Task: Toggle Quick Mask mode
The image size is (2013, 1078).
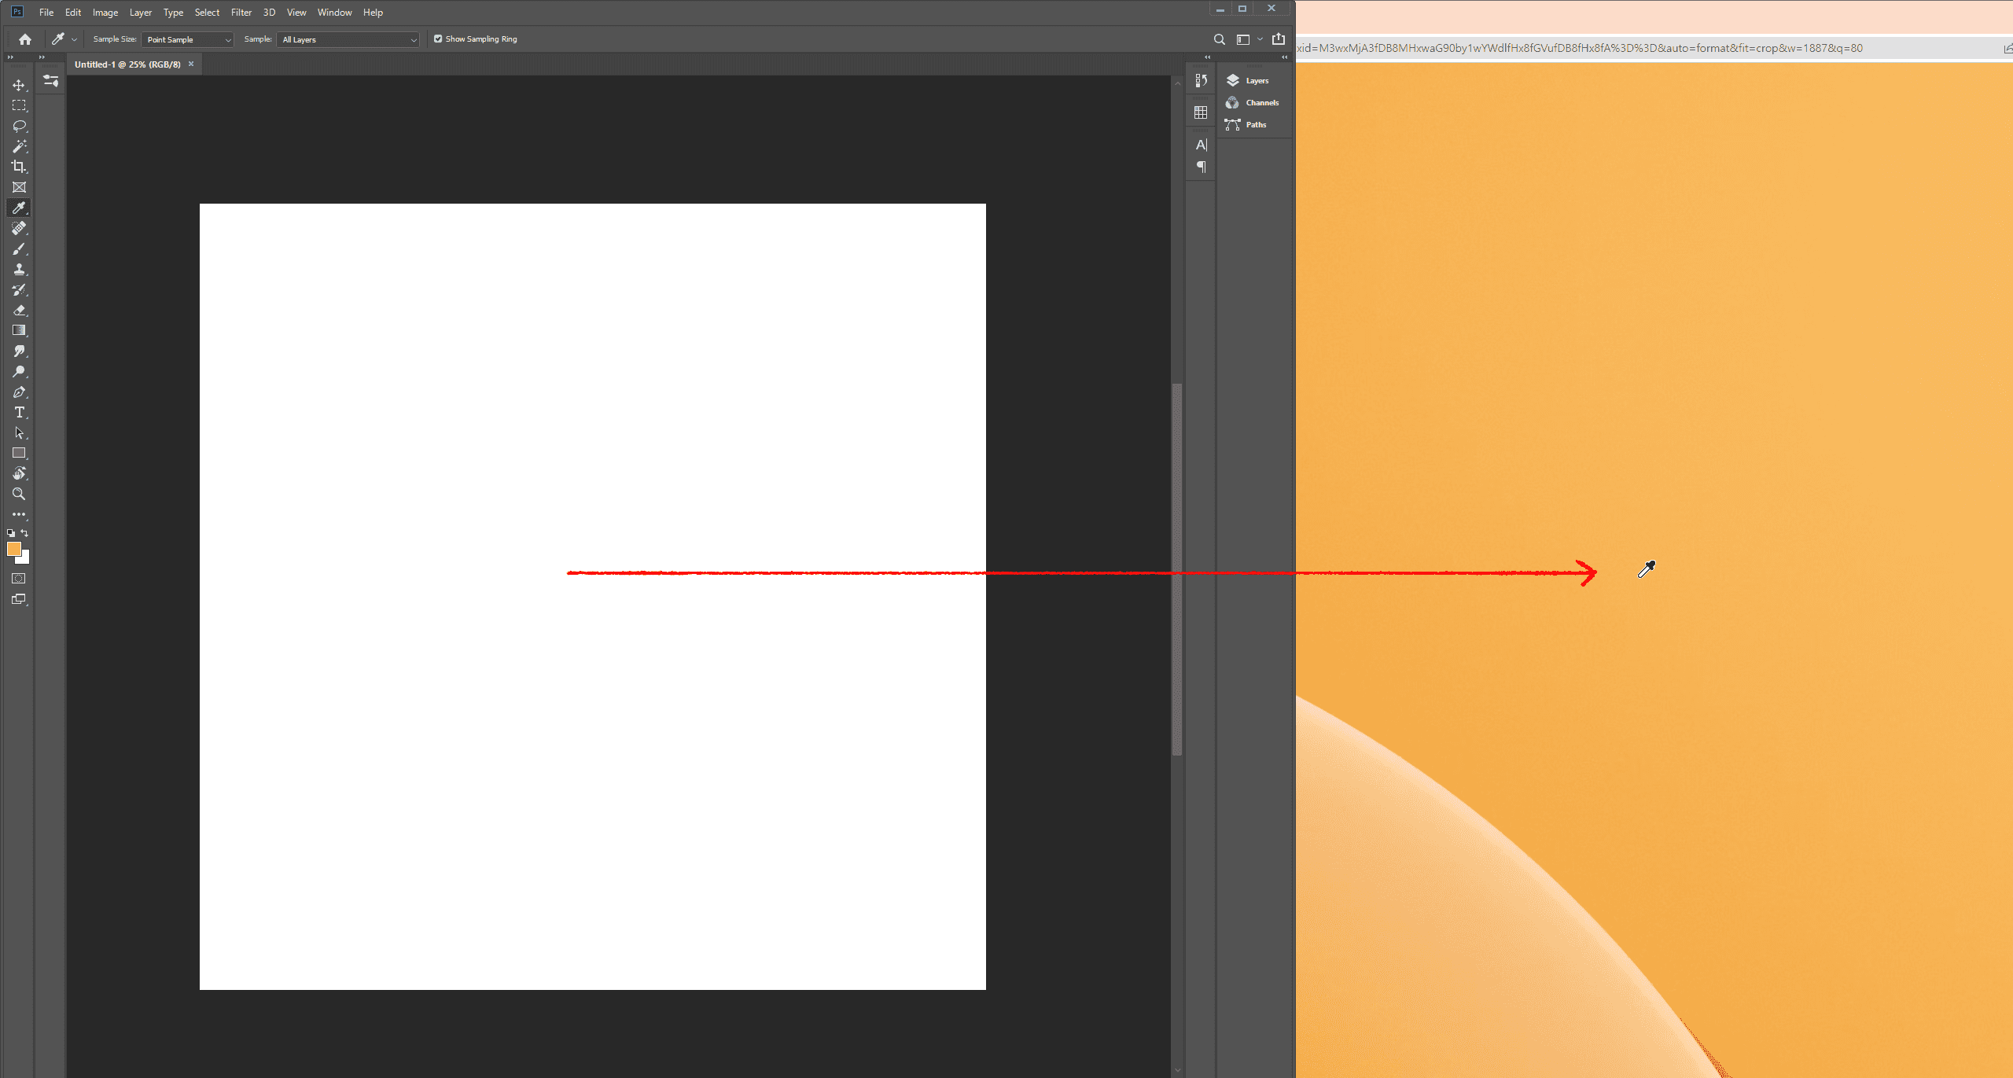Action: click(x=19, y=579)
